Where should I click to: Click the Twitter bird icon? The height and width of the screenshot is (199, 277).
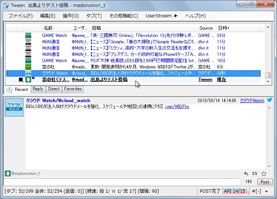point(270,100)
